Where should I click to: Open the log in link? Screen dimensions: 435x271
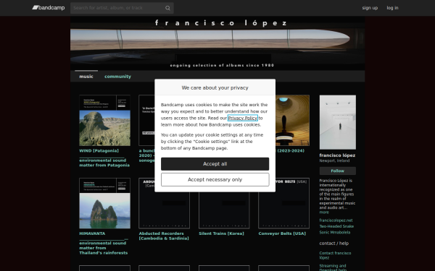[x=392, y=8]
